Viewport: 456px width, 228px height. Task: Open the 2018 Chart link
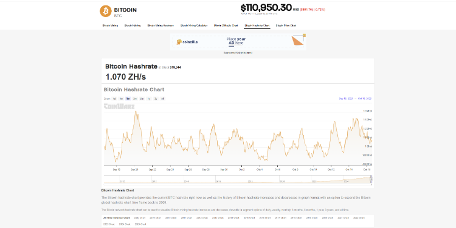pyautogui.click(x=296, y=218)
